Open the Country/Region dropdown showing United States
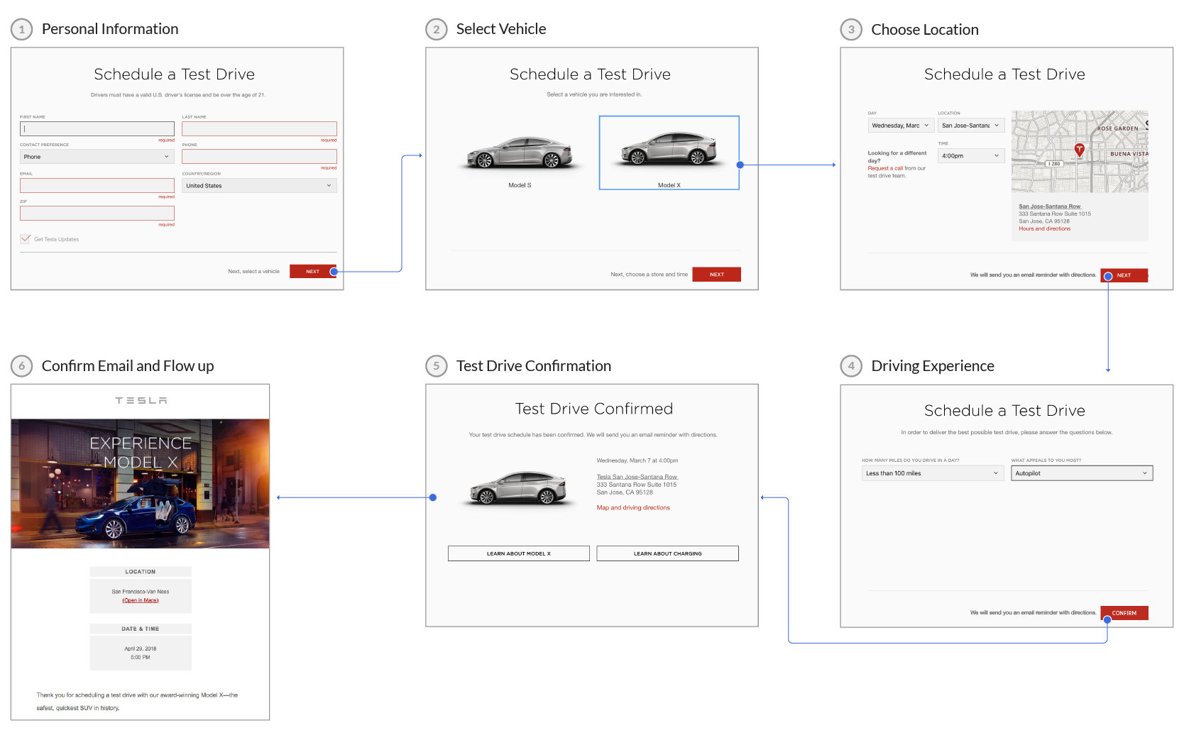 (259, 185)
